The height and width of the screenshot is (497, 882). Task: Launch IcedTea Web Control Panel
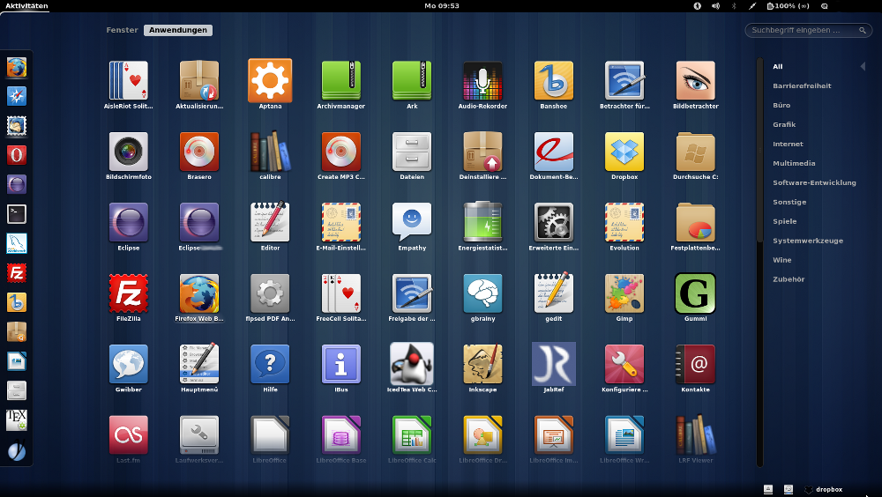[x=412, y=368]
